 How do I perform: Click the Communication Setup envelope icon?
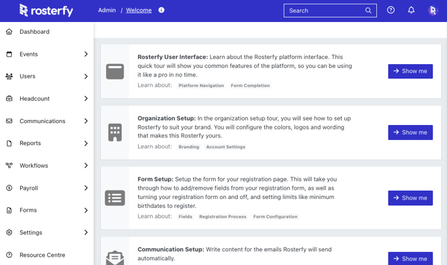(115, 258)
